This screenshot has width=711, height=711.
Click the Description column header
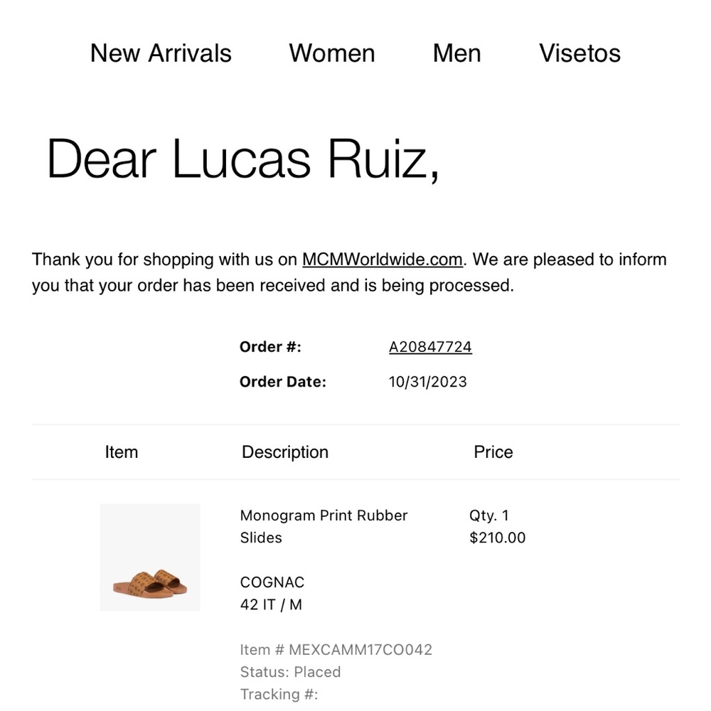(284, 452)
